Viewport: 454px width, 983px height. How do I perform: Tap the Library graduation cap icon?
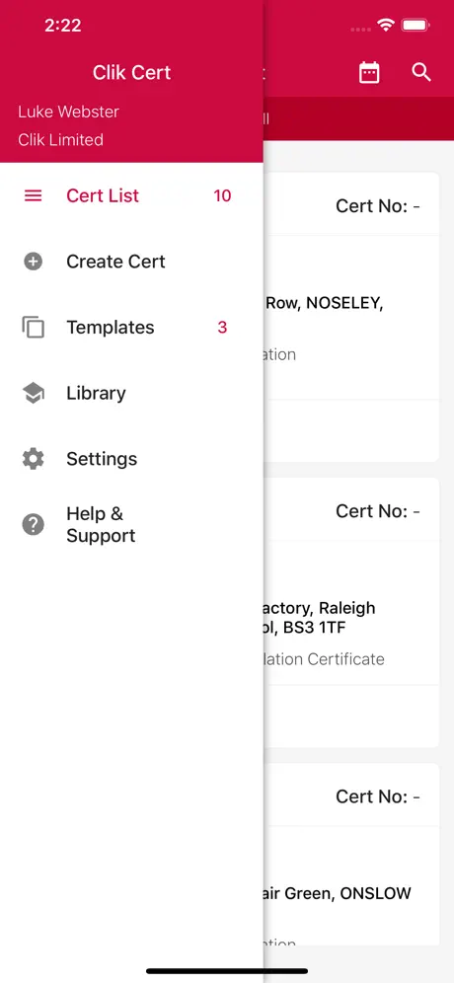click(x=33, y=393)
